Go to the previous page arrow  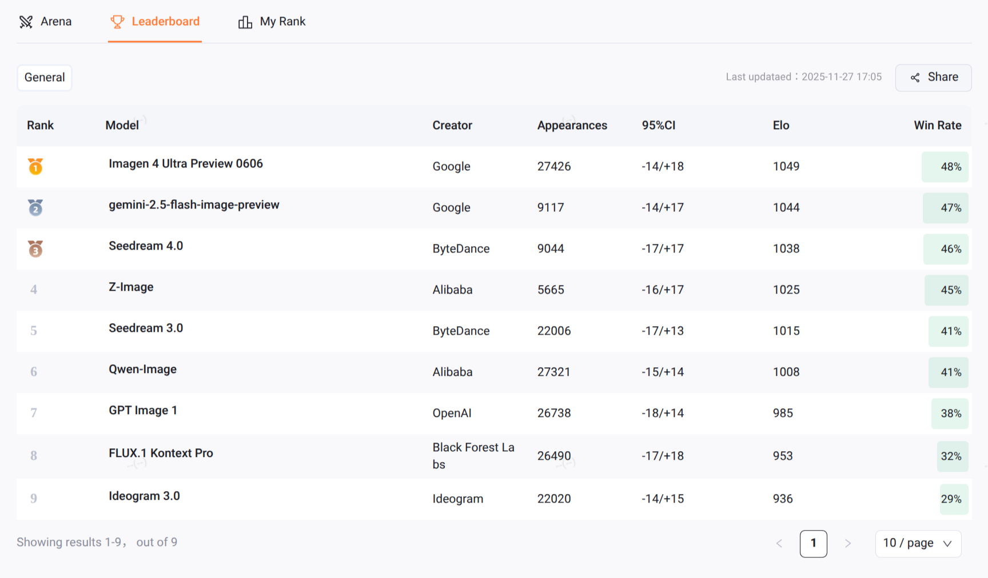point(779,543)
